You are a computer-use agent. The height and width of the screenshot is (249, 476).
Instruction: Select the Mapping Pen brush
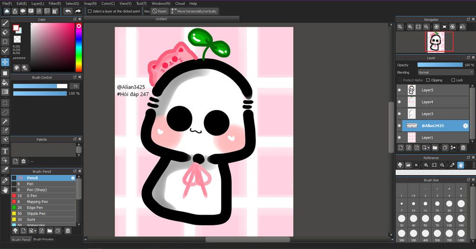click(x=43, y=202)
